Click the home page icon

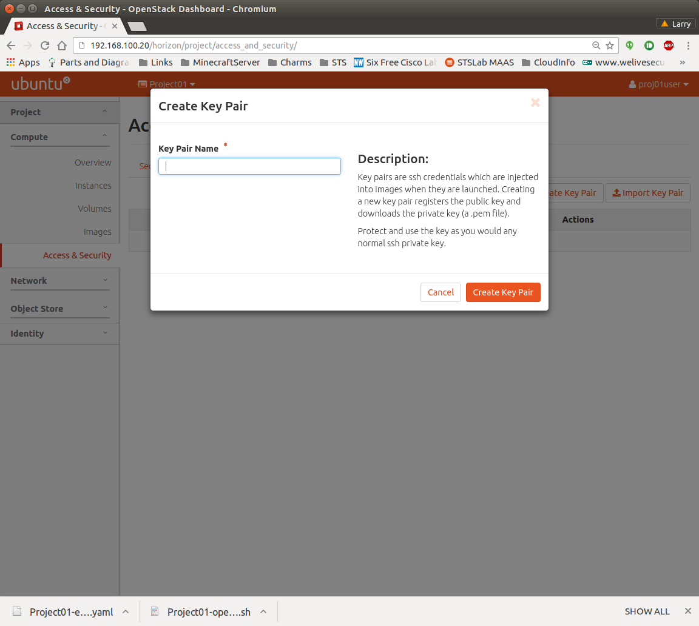61,45
